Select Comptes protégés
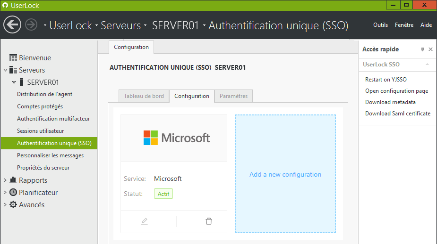Viewport: 437px width, 244px height. (40, 106)
